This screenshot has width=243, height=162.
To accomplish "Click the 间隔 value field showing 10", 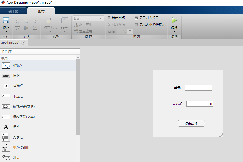I will (x=122, y=32).
